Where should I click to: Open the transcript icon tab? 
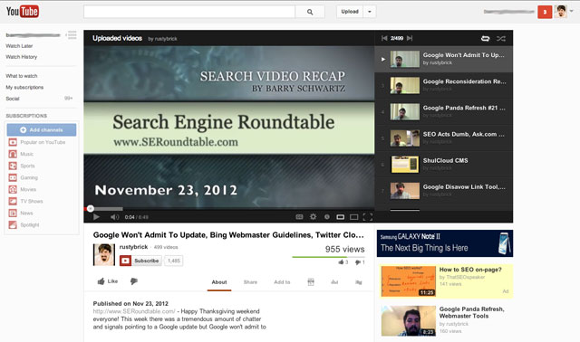(311, 282)
